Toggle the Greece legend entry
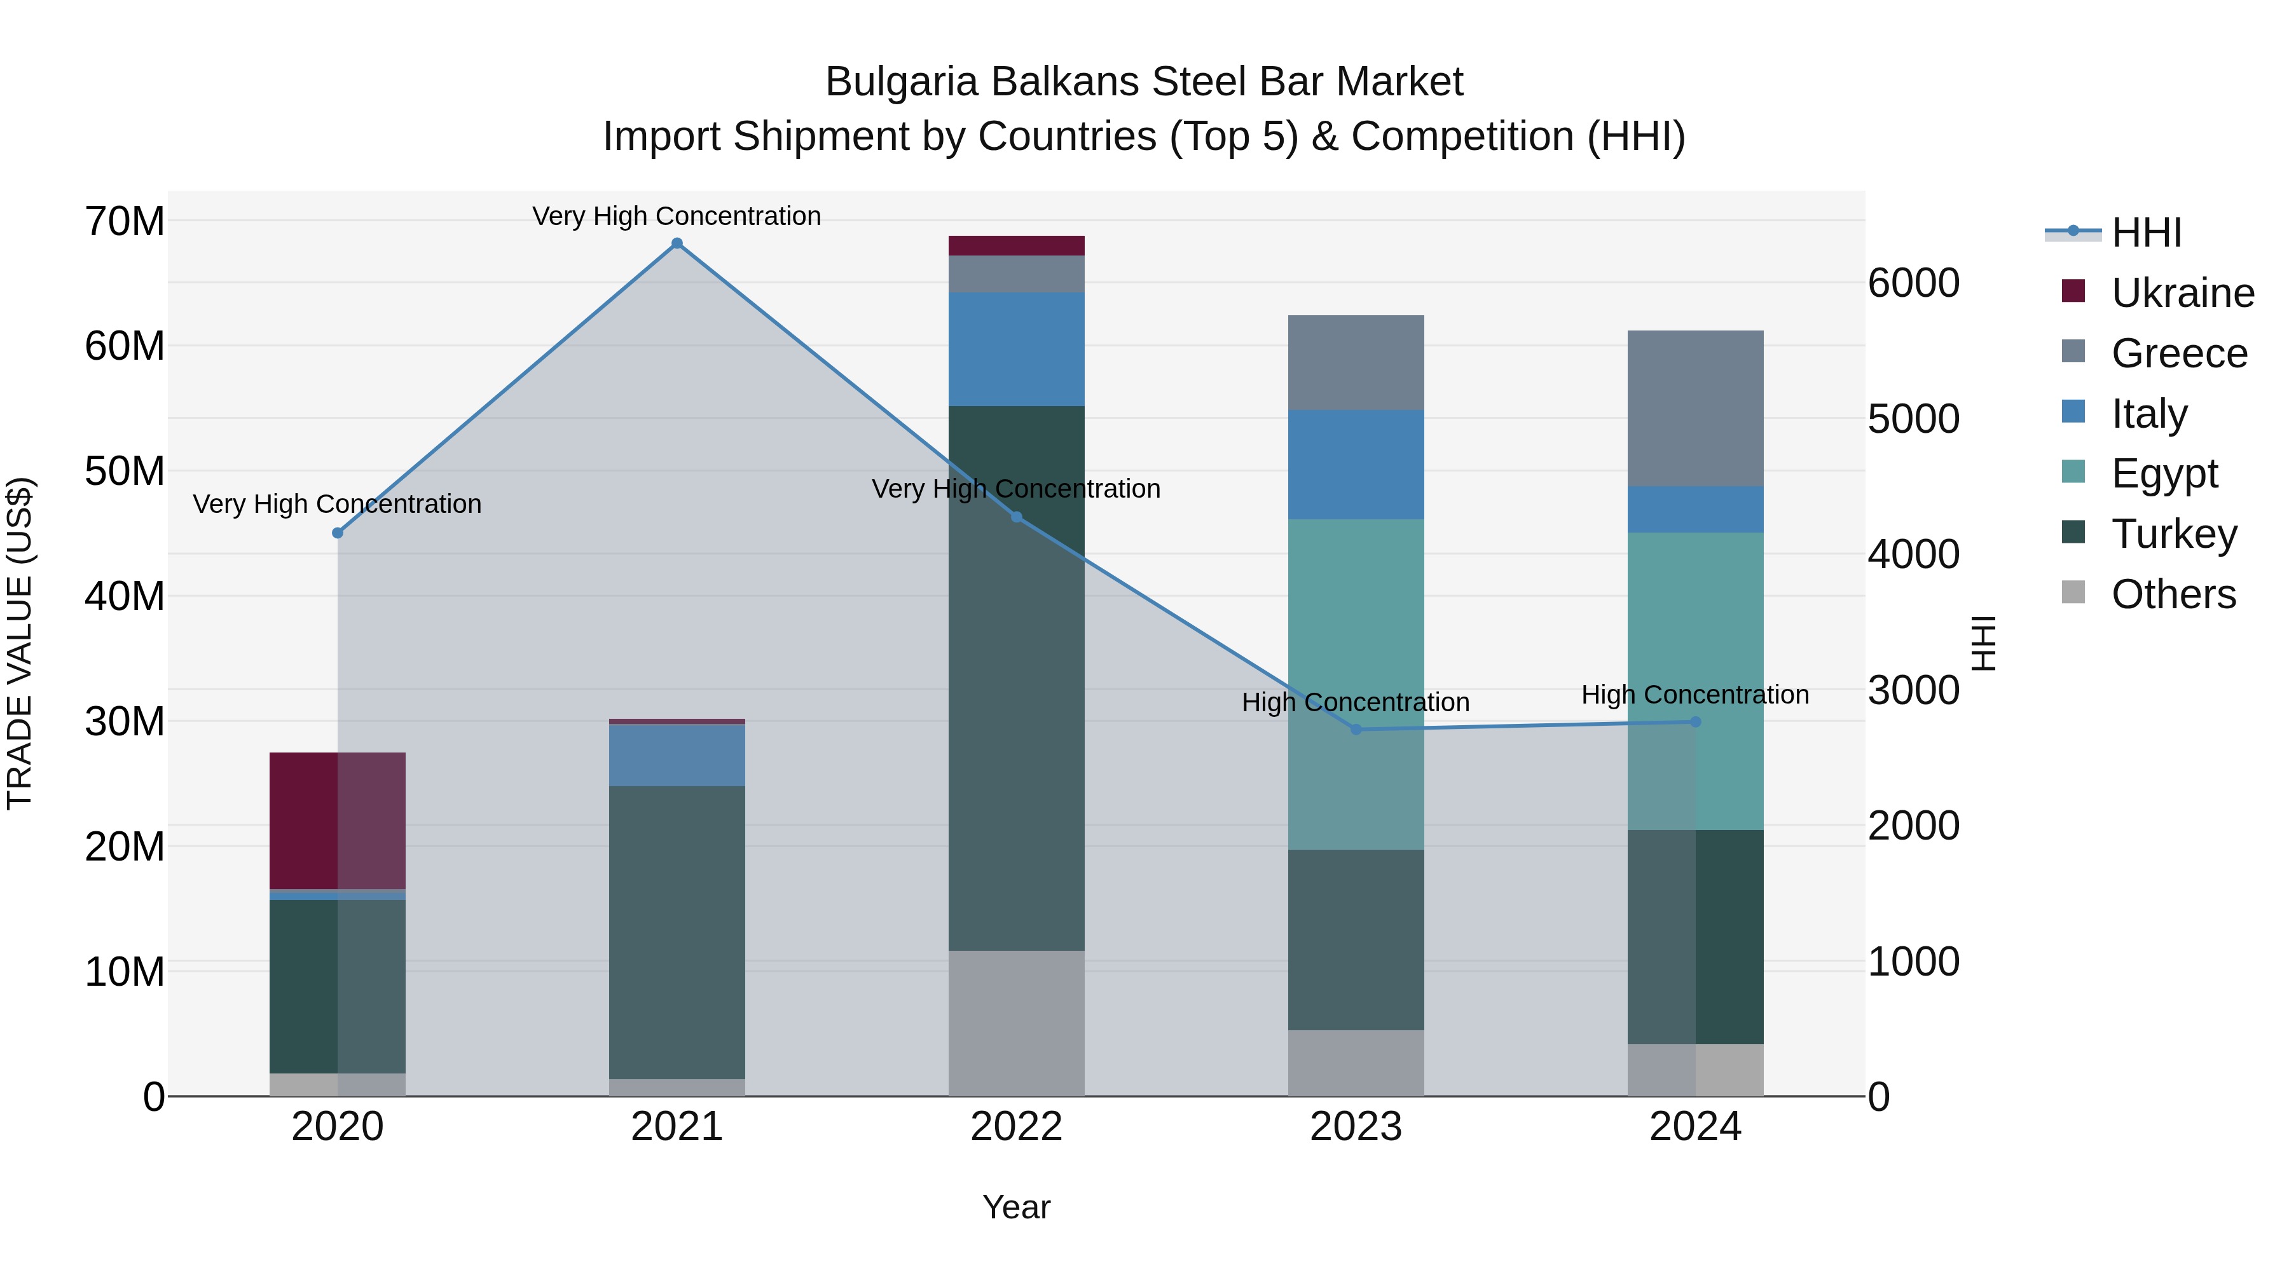The height and width of the screenshot is (1287, 2289). pyautogui.click(x=2154, y=353)
